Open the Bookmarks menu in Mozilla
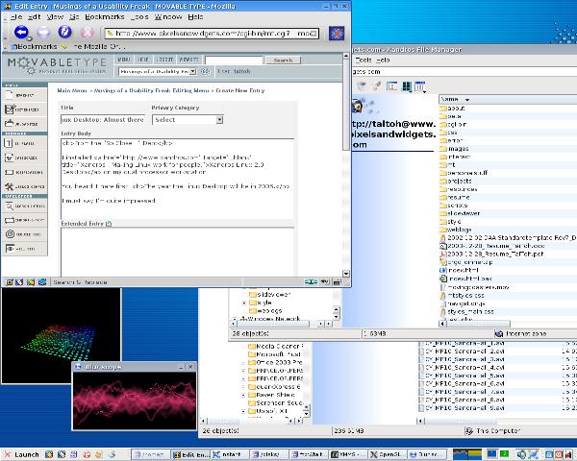The image size is (577, 461). (105, 17)
